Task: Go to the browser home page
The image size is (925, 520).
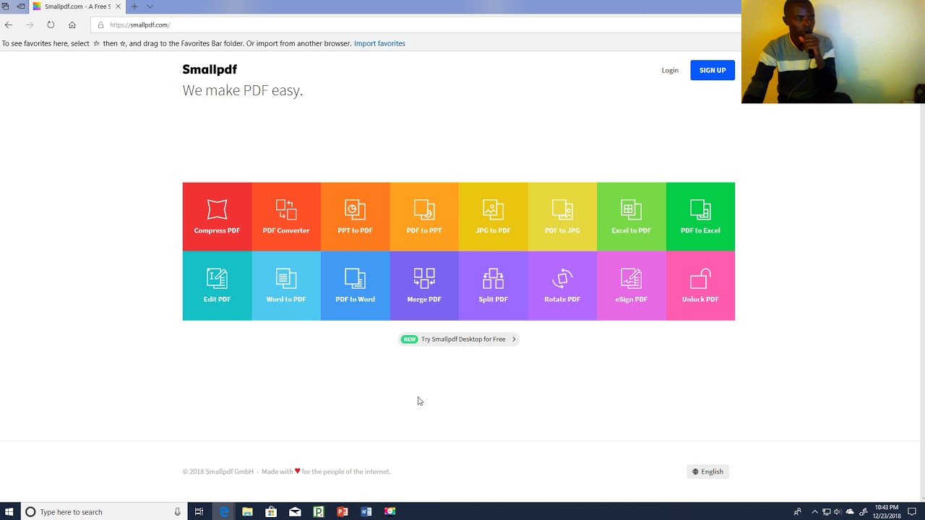Action: (x=72, y=25)
